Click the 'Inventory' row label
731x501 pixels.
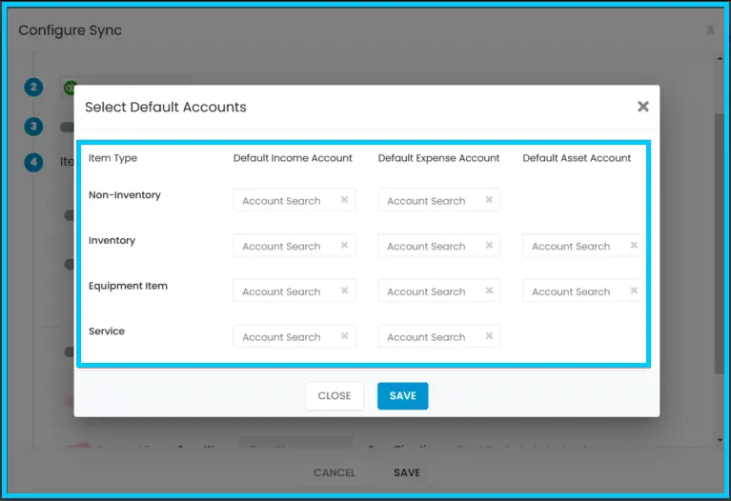(x=112, y=240)
